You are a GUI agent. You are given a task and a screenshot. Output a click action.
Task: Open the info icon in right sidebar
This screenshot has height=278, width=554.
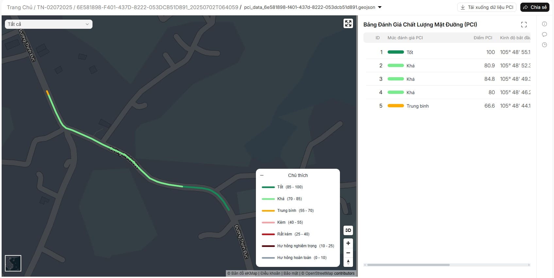[x=544, y=24]
